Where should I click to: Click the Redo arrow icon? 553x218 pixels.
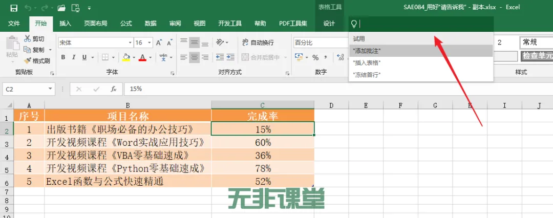point(45,7)
